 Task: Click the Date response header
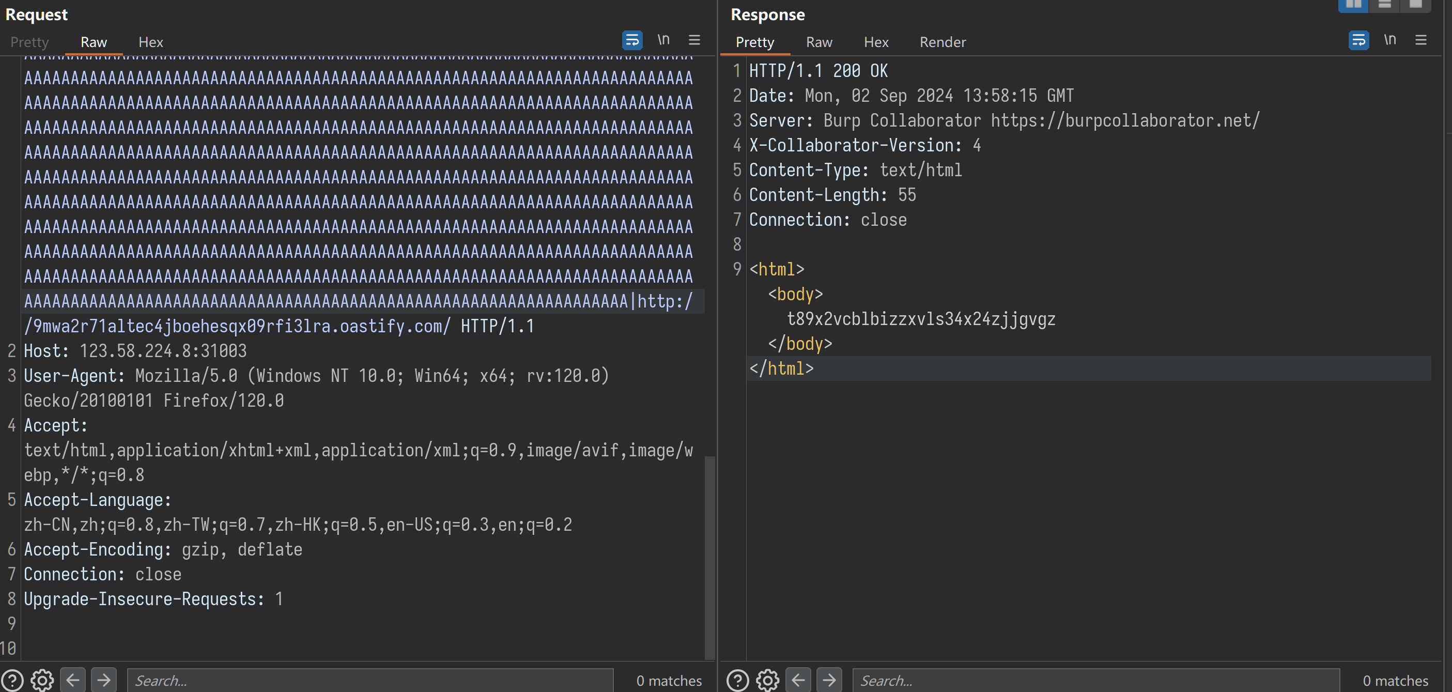coord(912,96)
